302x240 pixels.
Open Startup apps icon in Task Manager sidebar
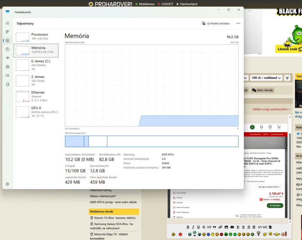click(8, 58)
